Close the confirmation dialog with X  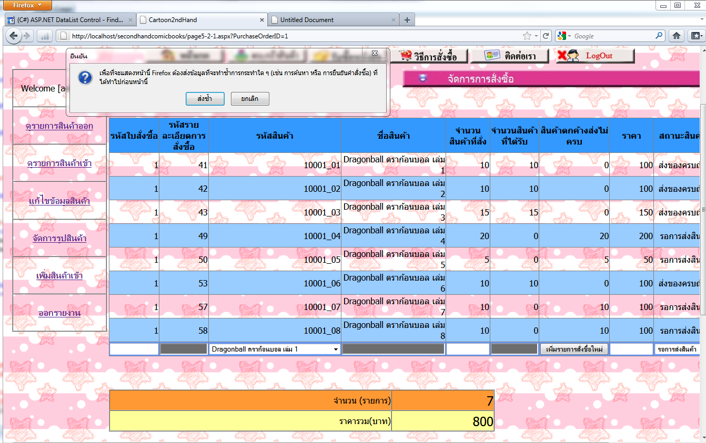click(375, 54)
